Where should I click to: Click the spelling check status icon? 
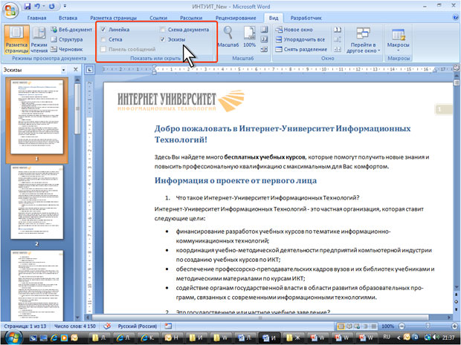click(x=107, y=326)
